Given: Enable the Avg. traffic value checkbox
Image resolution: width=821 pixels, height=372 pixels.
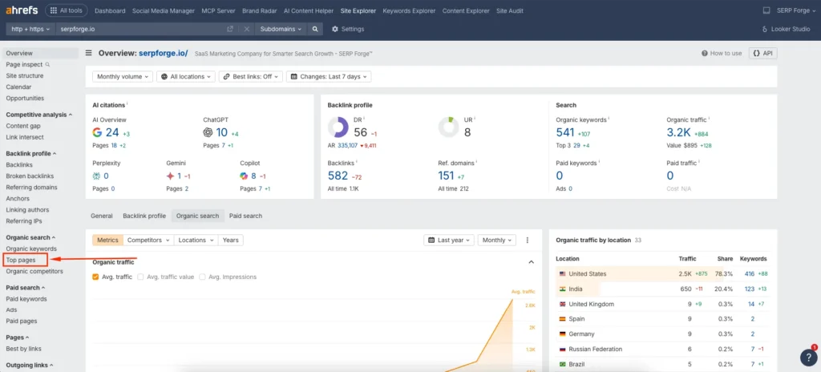Looking at the screenshot, I should pyautogui.click(x=141, y=277).
